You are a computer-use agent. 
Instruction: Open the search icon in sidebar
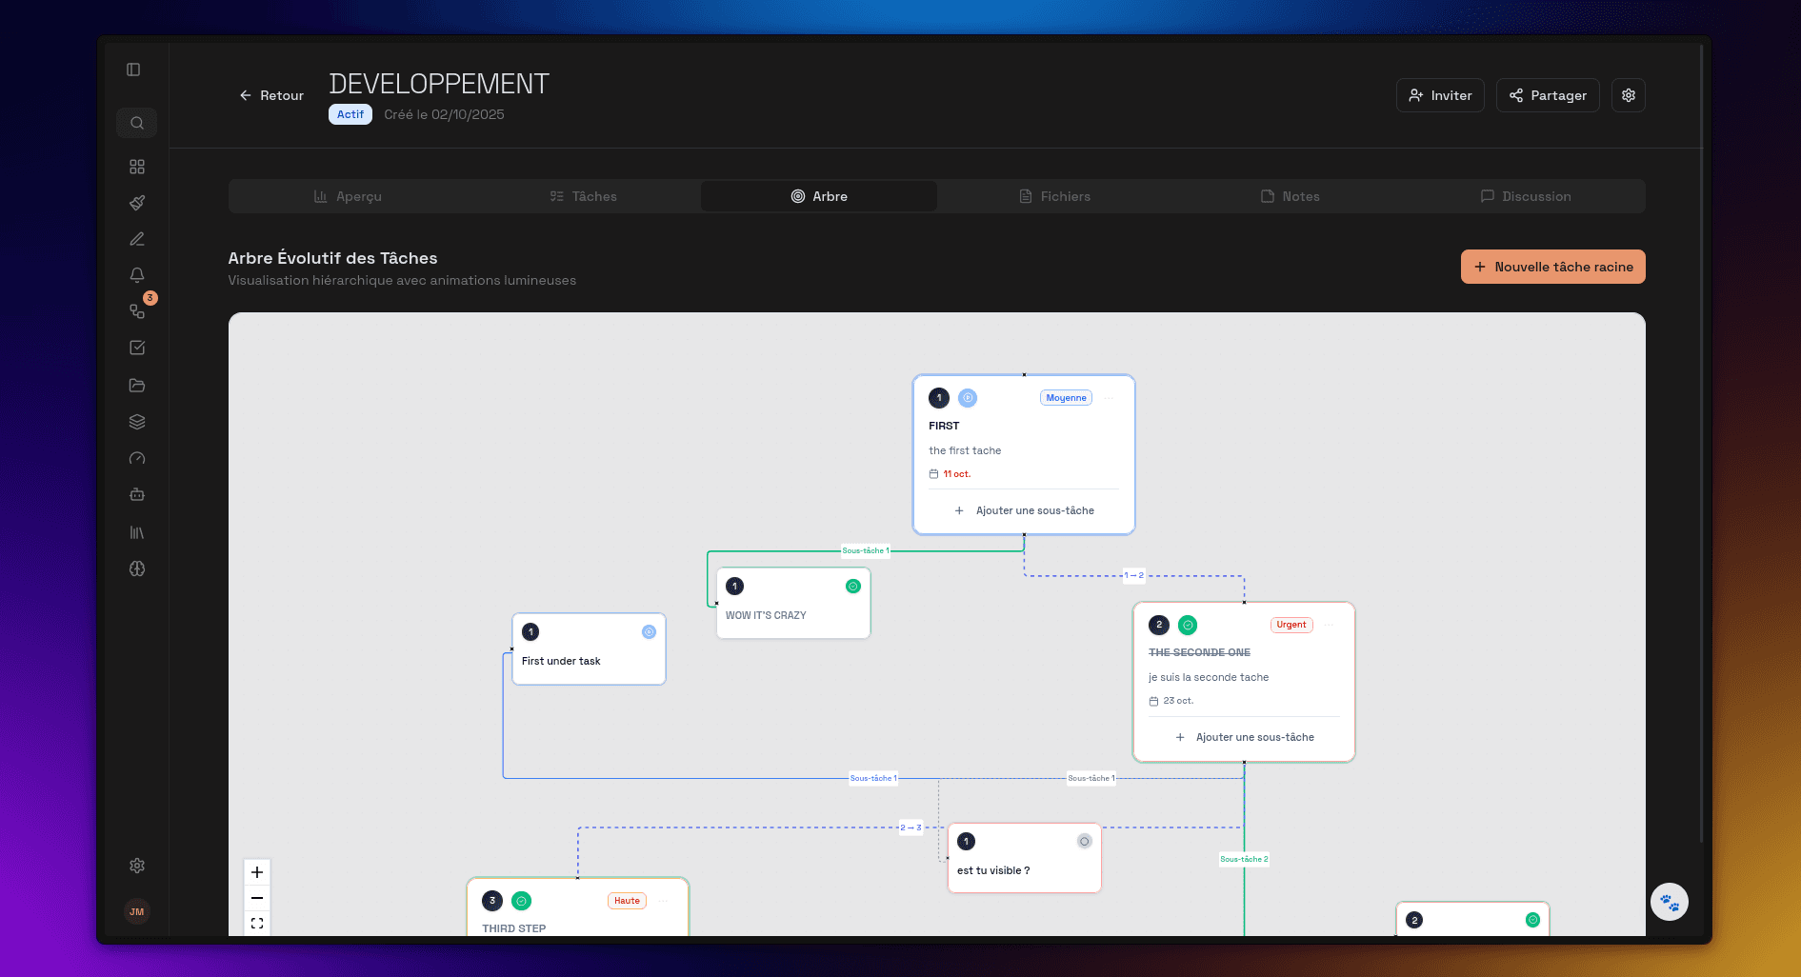pos(137,123)
